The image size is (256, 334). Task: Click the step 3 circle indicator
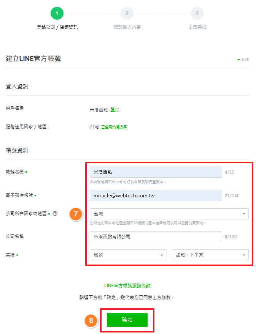coord(197,14)
